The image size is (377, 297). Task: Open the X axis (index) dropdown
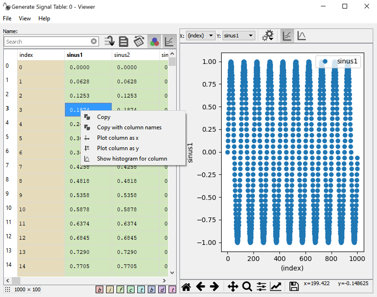(201, 36)
